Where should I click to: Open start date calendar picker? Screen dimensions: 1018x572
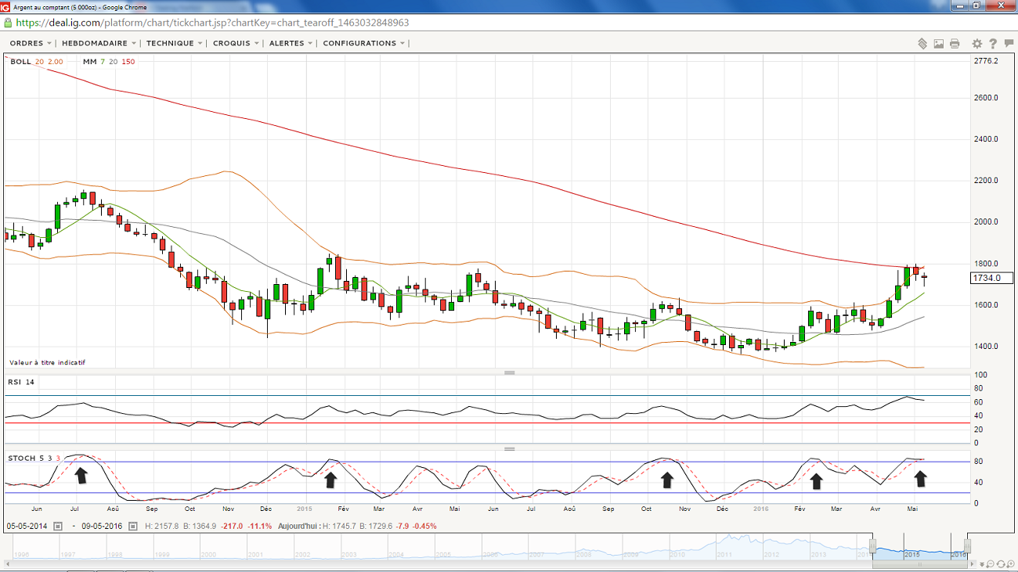tap(57, 526)
